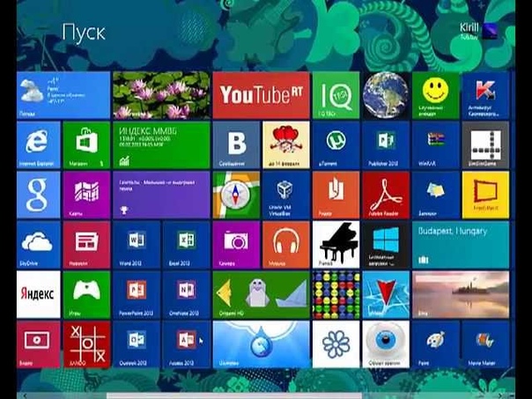Viewport: 532px width, 399px height.
Task: Open the Bing sunset lake image tile
Action: (461, 294)
